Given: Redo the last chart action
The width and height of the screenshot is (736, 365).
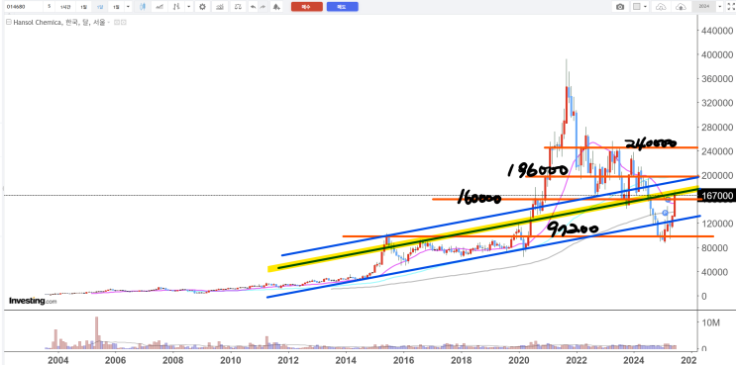Looking at the screenshot, I should click(263, 7).
